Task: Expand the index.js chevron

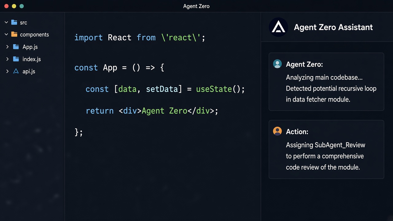Action: pyautogui.click(x=7, y=59)
